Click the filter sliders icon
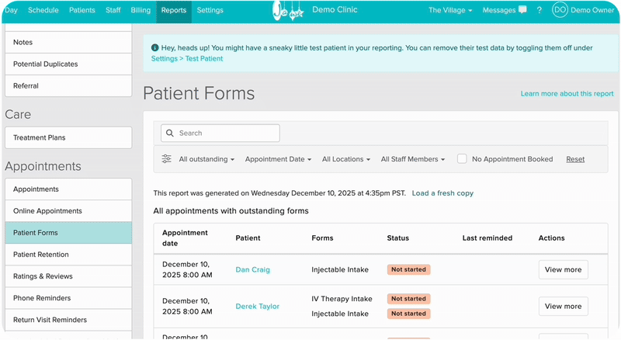 [x=167, y=159]
